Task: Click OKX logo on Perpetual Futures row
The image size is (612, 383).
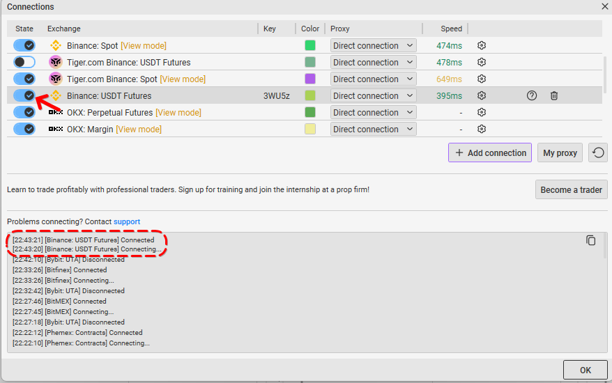Action: 56,112
